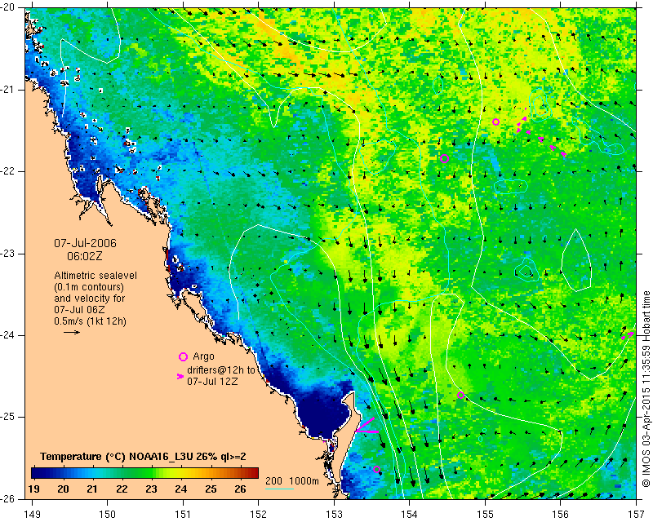Select the Argo float circle near 155°E, 21.4°S
The width and height of the screenshot is (653, 522).
[x=495, y=122]
